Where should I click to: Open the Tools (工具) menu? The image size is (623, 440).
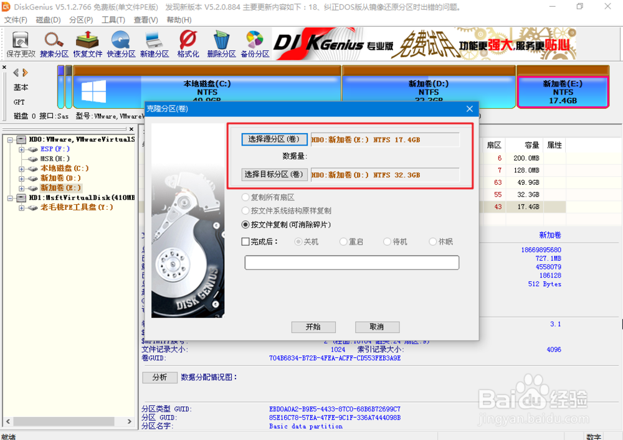[113, 20]
